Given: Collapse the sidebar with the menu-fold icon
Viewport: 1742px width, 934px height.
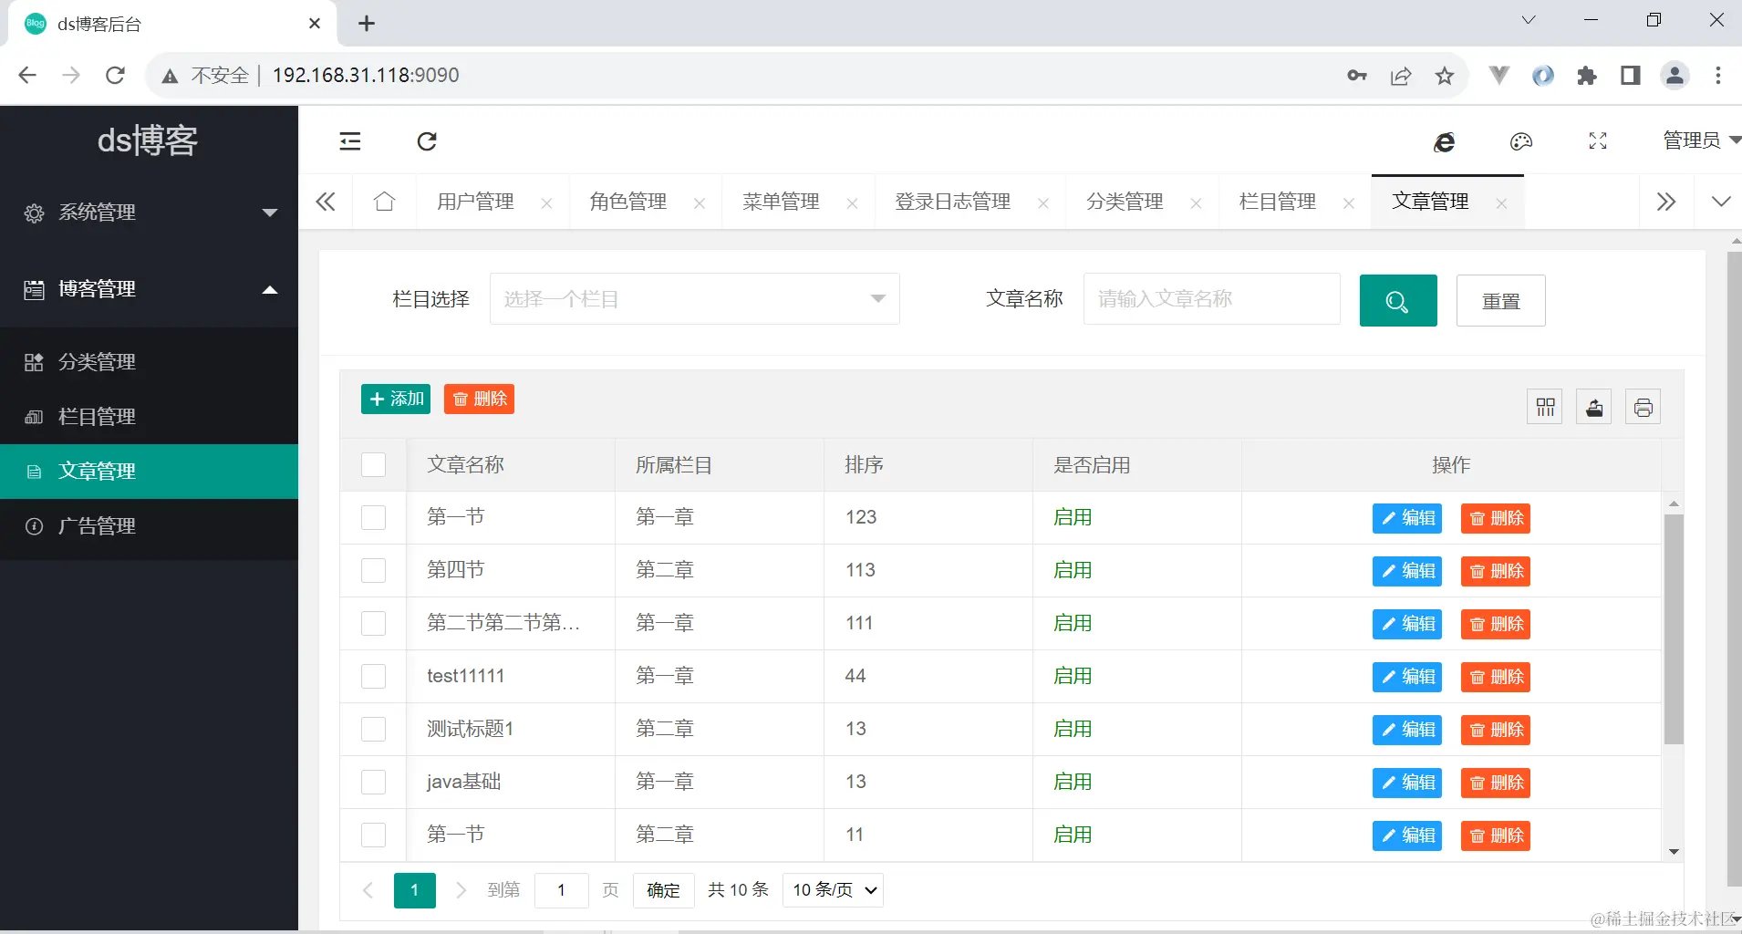Looking at the screenshot, I should click(350, 141).
